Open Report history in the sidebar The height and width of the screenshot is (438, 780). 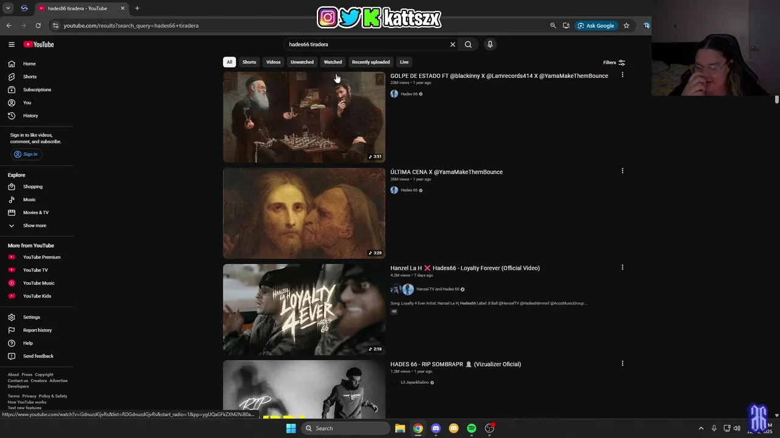37,330
